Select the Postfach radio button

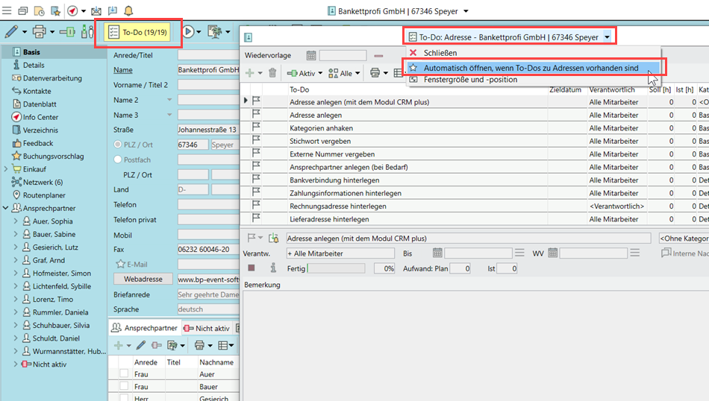(x=117, y=160)
